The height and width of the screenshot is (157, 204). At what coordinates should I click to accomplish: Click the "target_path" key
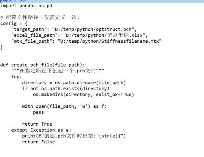pos(29,30)
